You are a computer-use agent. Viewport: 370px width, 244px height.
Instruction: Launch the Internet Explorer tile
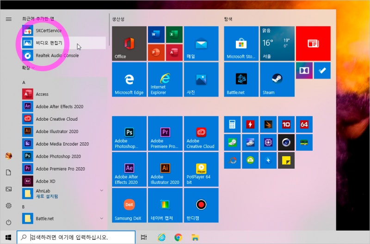coord(165,79)
